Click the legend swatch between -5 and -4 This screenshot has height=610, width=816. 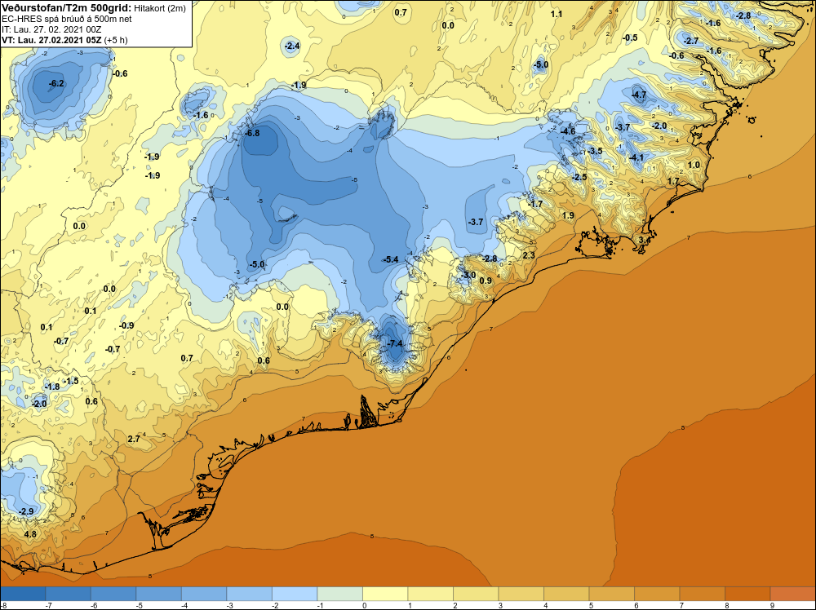tap(159, 594)
